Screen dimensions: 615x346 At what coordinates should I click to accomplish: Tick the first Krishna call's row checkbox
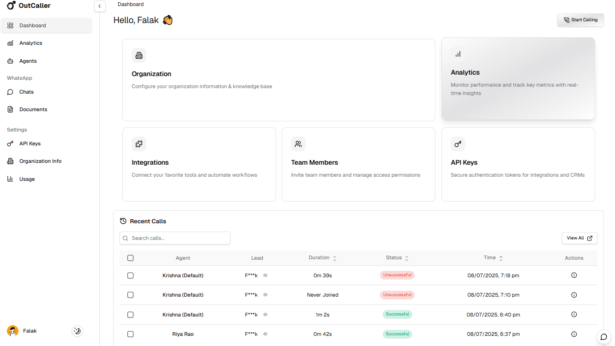pyautogui.click(x=130, y=275)
